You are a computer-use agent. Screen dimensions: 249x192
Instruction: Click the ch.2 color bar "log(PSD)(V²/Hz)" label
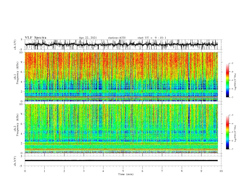pos(235,134)
